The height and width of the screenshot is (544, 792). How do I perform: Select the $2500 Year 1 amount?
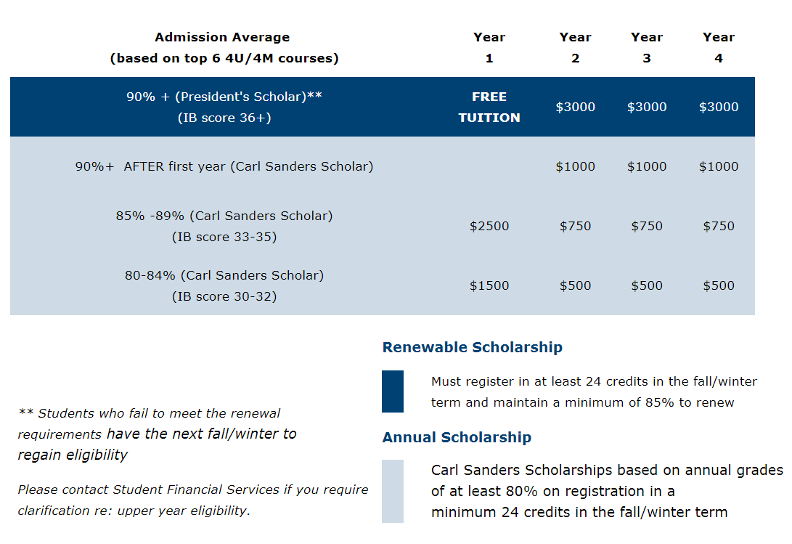[x=489, y=226]
